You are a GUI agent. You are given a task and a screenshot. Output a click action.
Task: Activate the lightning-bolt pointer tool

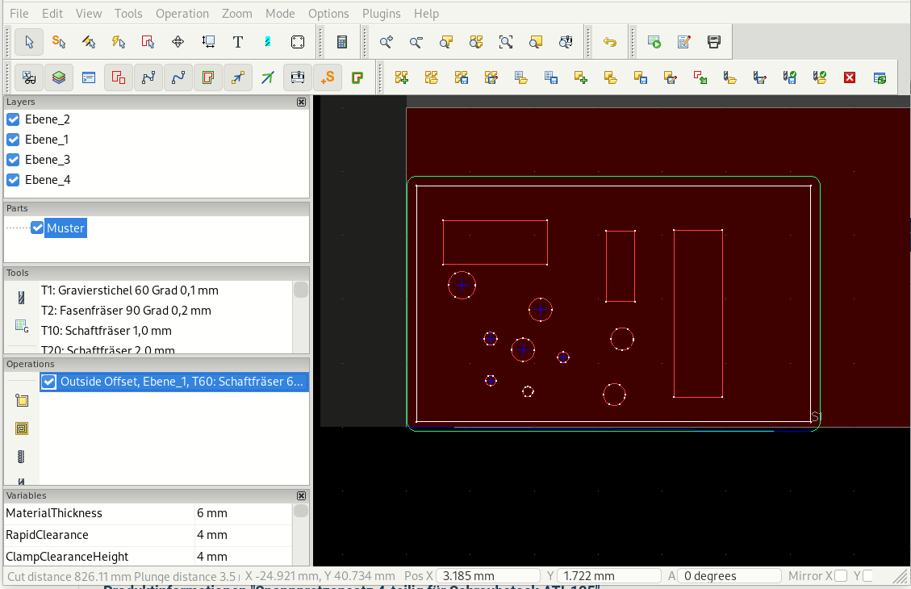tap(119, 42)
